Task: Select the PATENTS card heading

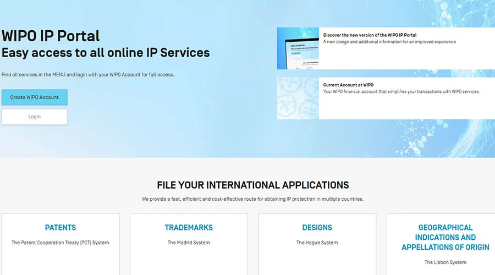Action: click(x=61, y=228)
